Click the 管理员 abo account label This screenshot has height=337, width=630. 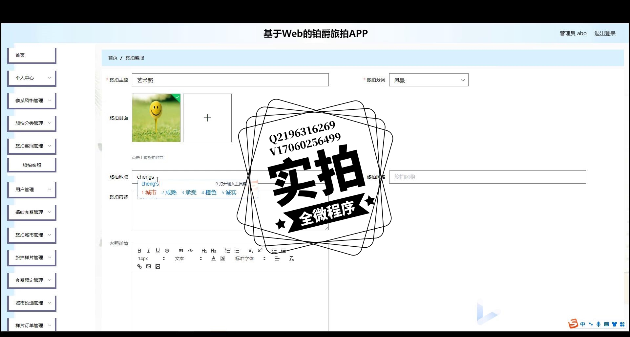pos(573,33)
